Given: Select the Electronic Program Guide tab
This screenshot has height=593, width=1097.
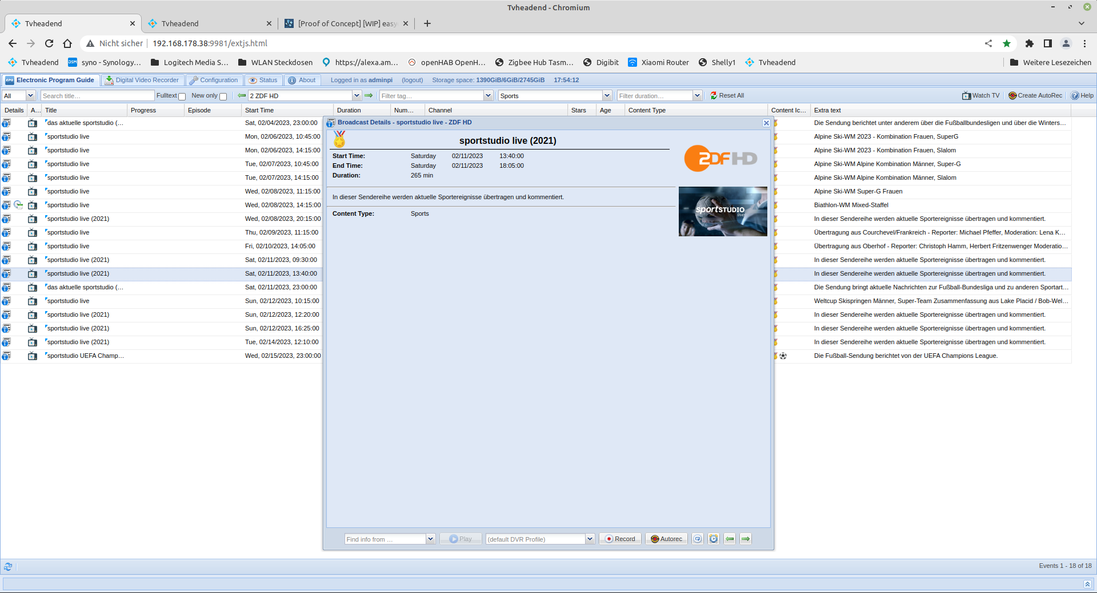Looking at the screenshot, I should pos(50,80).
